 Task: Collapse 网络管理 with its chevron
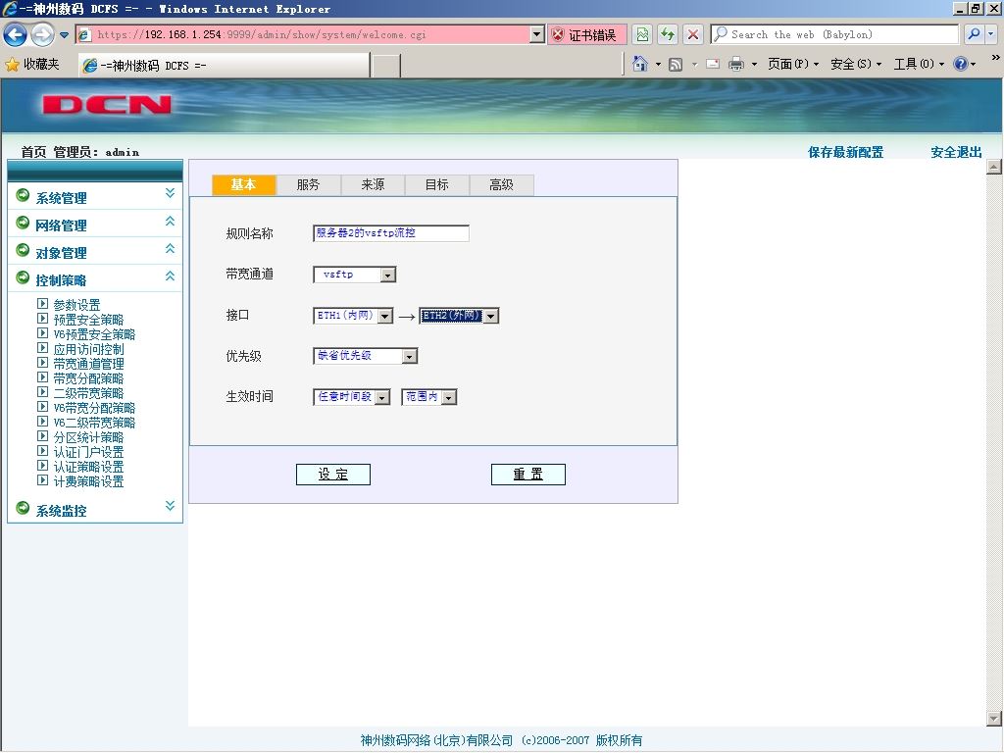(170, 221)
